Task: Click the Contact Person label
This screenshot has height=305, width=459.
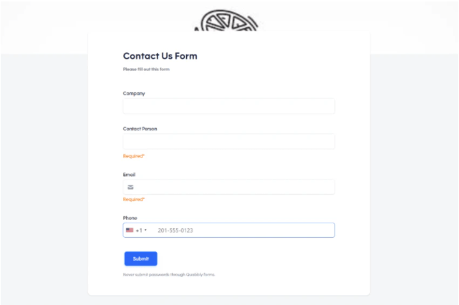Action: (x=140, y=129)
